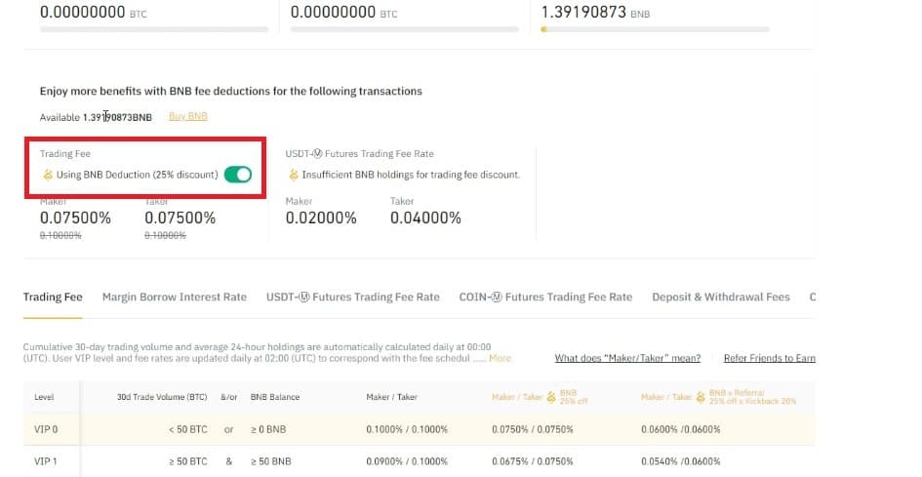Click the USDT-M futures Taker 0.04000% value
The width and height of the screenshot is (922, 477).
[x=425, y=218]
